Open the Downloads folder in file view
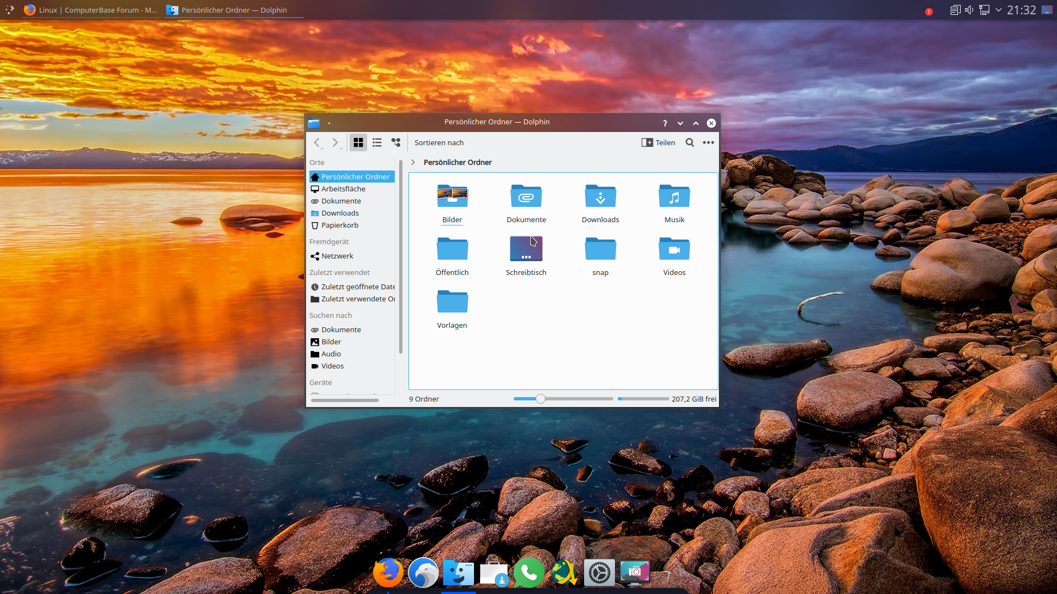The image size is (1057, 594). click(600, 196)
